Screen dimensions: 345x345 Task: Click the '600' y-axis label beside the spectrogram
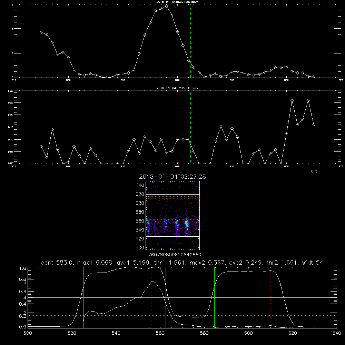pos(140,203)
